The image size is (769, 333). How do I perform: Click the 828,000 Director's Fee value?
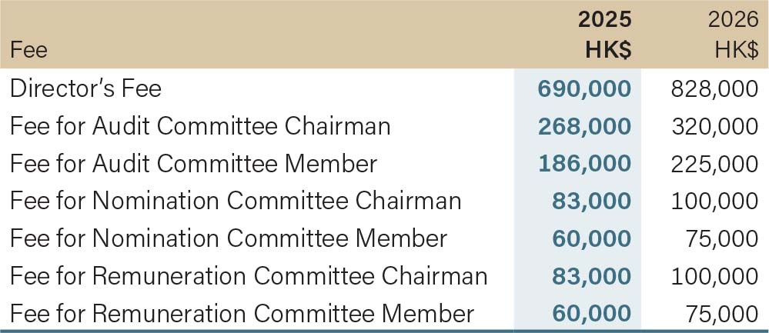tap(714, 89)
